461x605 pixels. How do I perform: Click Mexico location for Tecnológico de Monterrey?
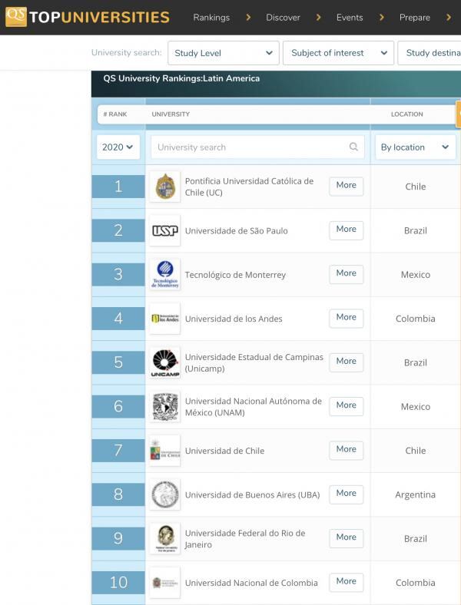tap(416, 275)
